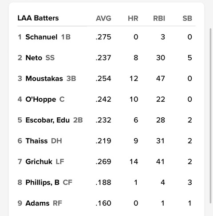Select Neto in the lineup
Image resolution: width=213 pixels, height=216 pixels.
click(x=34, y=58)
